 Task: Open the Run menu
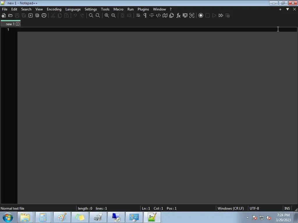tap(130, 9)
